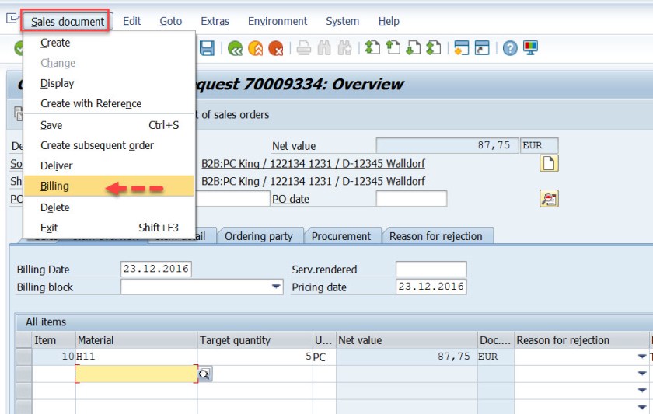Click the Pricing date field
The width and height of the screenshot is (653, 414).
pos(431,287)
